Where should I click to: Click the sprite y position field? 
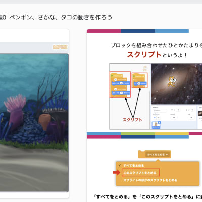click(192, 110)
